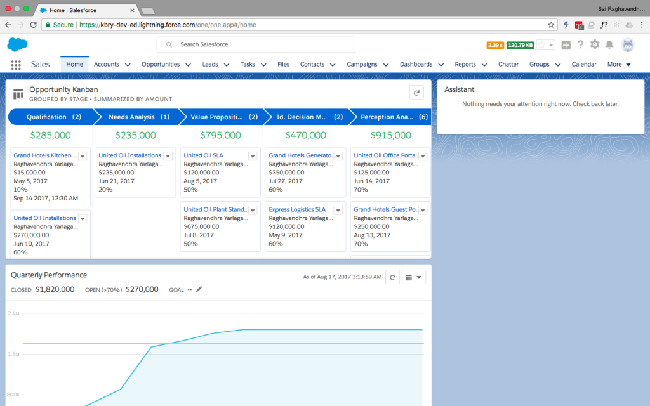Open the Setup gear icon
The width and height of the screenshot is (650, 406).
coord(595,44)
